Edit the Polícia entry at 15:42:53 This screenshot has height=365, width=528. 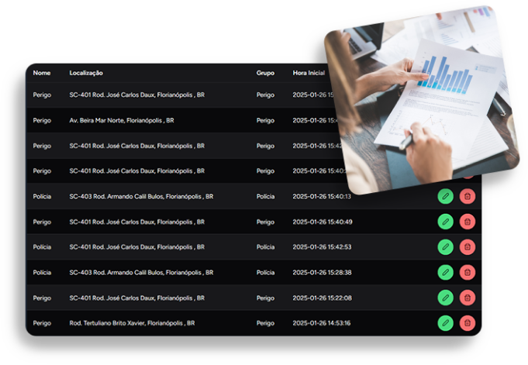[x=445, y=246]
